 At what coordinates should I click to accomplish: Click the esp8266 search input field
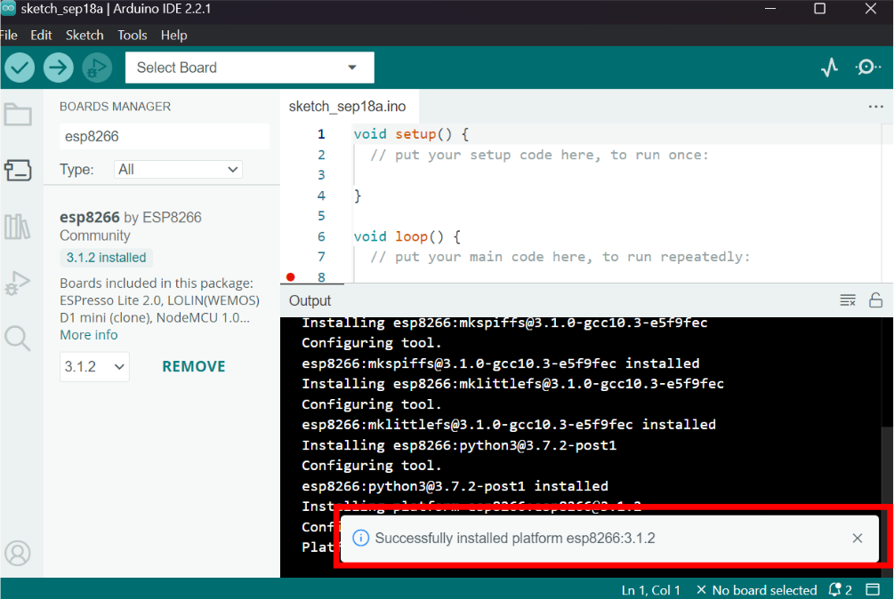point(164,137)
